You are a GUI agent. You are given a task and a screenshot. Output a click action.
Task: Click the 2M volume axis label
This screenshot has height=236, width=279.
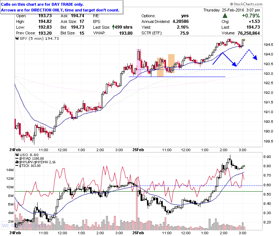tap(11, 221)
